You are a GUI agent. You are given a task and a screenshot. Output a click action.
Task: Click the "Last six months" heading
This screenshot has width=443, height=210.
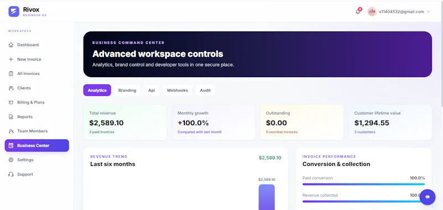pos(113,164)
